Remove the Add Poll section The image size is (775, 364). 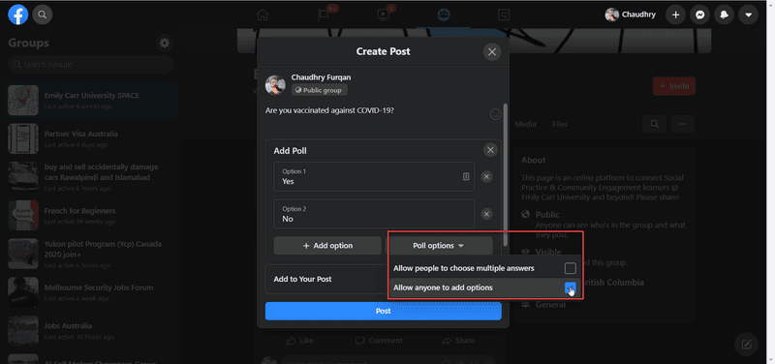pos(490,151)
